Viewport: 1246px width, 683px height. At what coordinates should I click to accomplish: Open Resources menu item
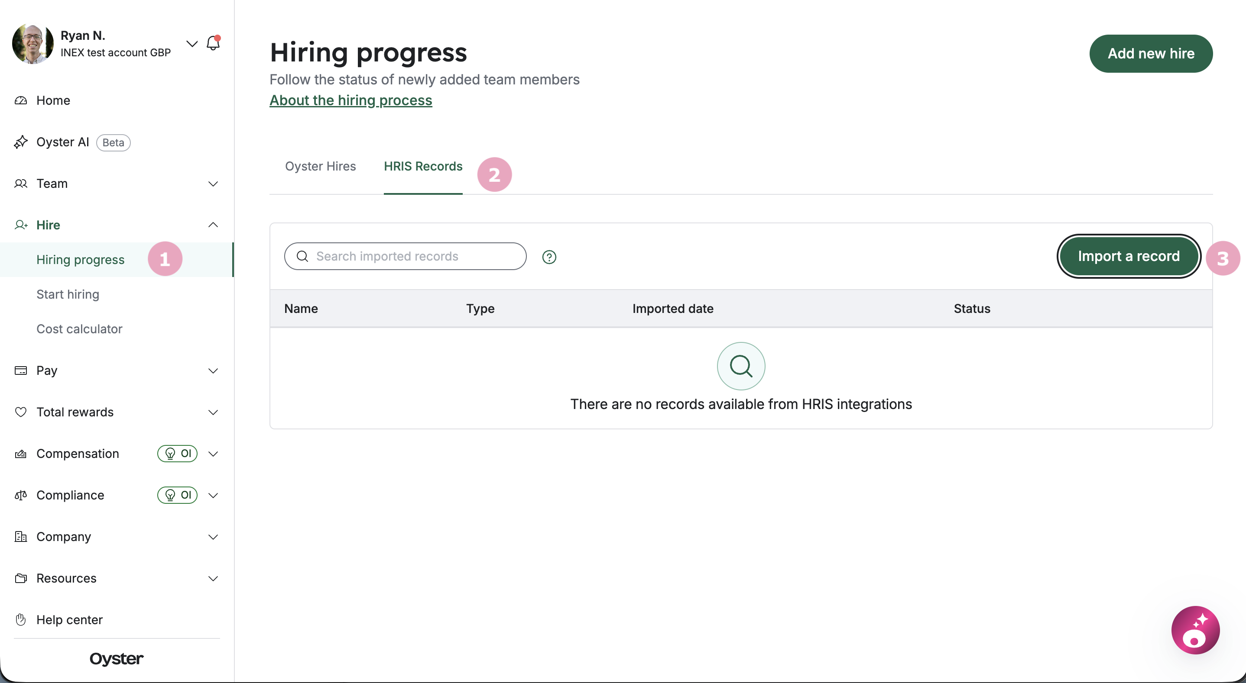click(66, 579)
